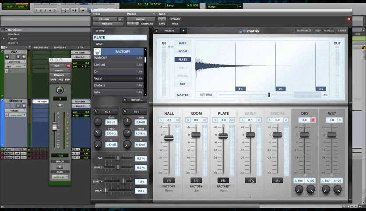Screen dimensions: 366x211
Task: Click the EQ 1 FREQ knob
Action: 98,133
